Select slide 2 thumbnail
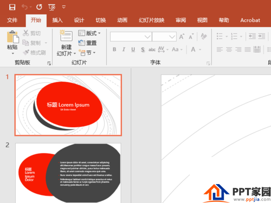This screenshot has width=271, height=203. click(x=68, y=173)
